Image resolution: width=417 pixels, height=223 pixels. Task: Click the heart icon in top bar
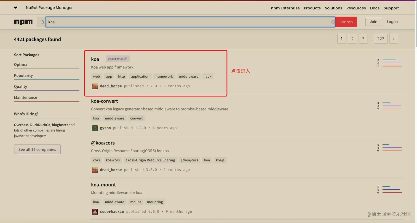click(15, 8)
